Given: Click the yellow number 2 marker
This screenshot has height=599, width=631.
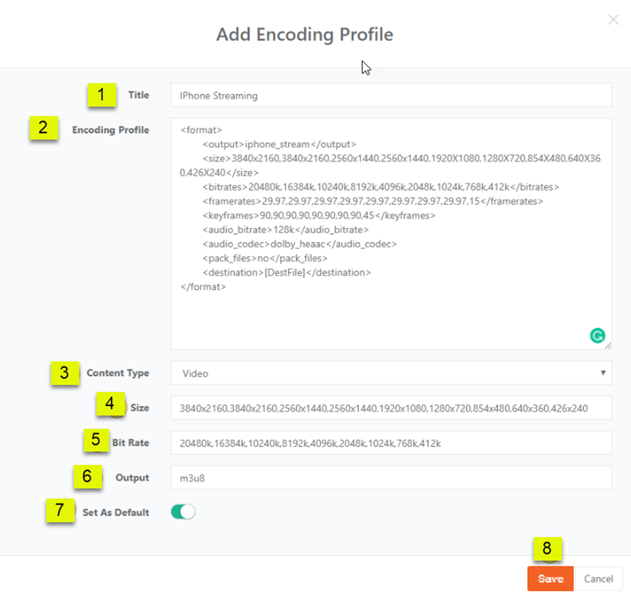Looking at the screenshot, I should 43,128.
